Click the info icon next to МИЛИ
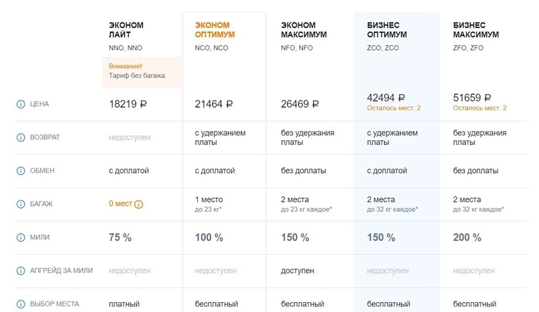The width and height of the screenshot is (539, 312). click(20, 238)
